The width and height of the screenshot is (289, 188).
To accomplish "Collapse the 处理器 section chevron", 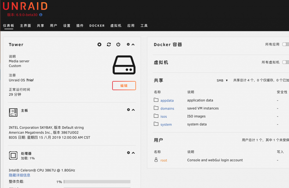I will tap(133, 153).
